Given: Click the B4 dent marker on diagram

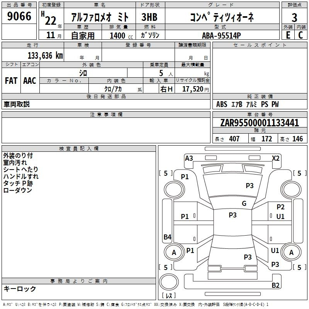Looking at the screenshot, I should tap(167, 237).
